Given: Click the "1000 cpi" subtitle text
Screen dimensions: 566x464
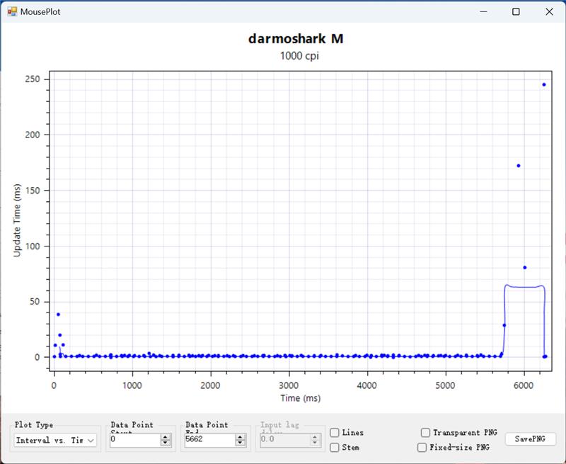Looking at the screenshot, I should (x=296, y=56).
